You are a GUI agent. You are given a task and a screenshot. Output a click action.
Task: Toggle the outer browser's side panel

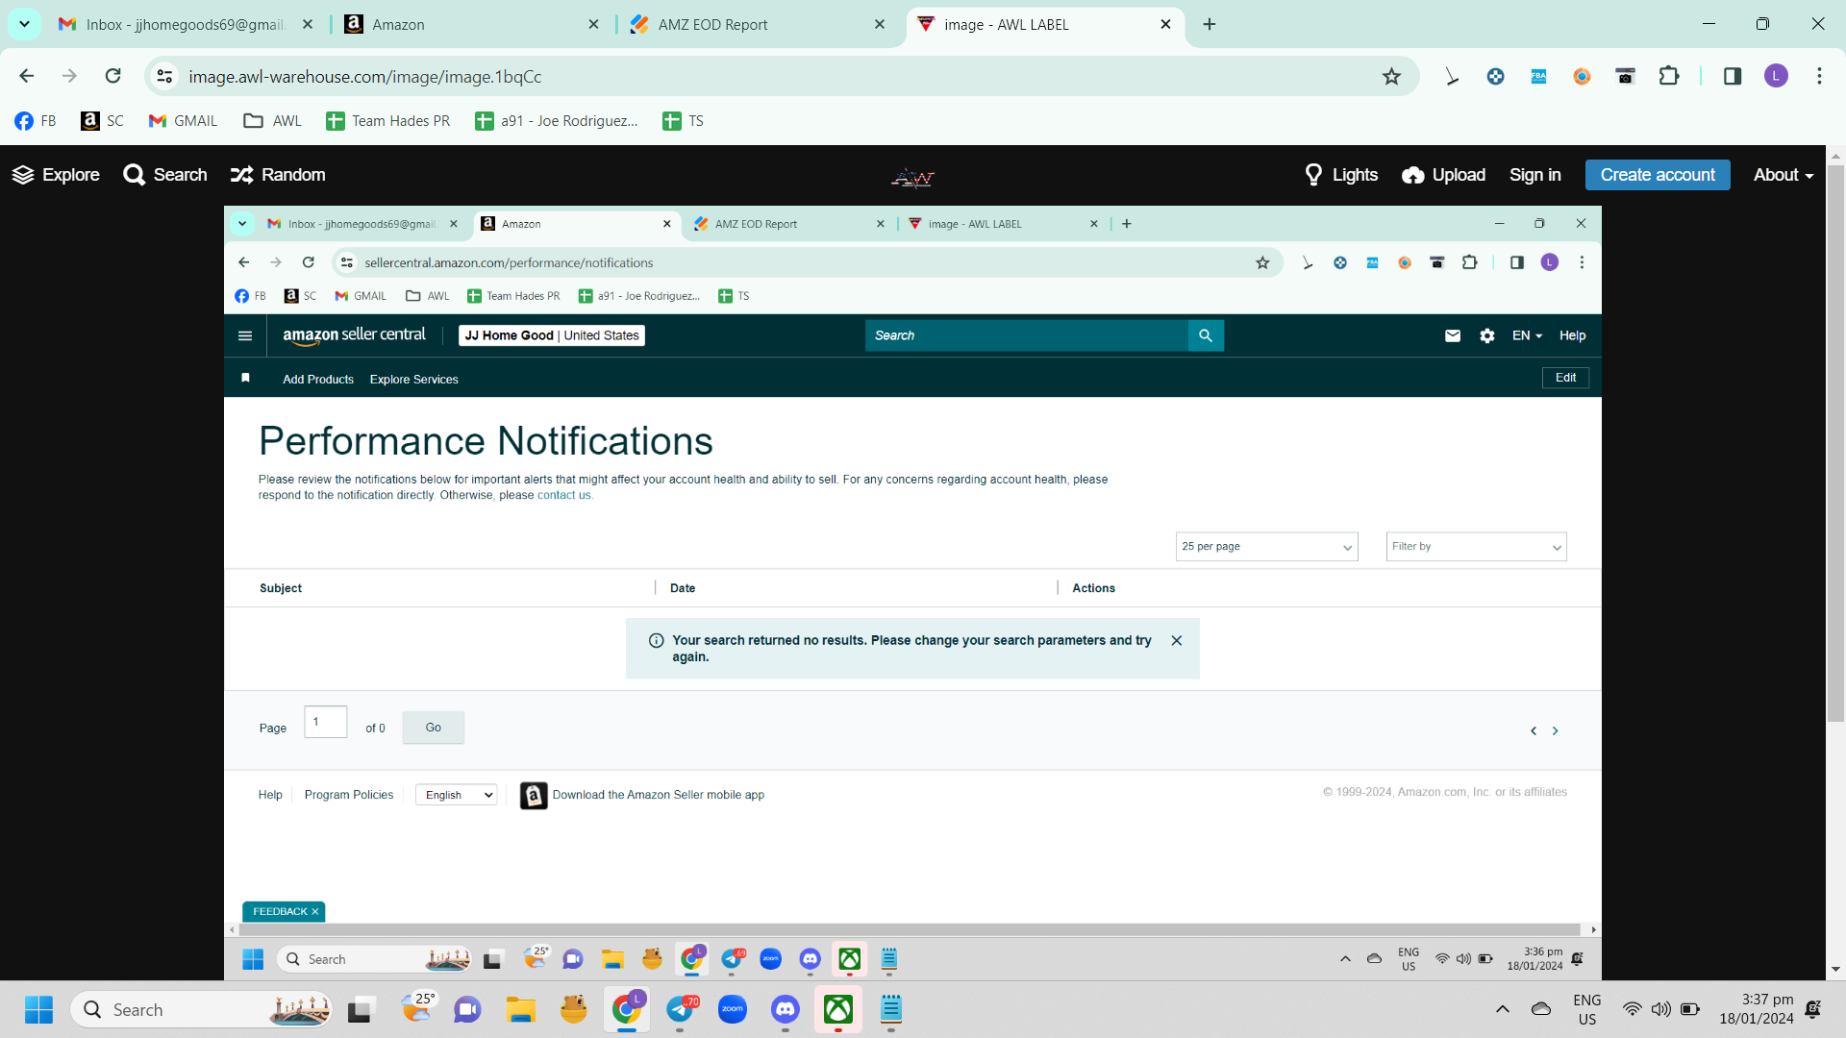coord(1732,76)
